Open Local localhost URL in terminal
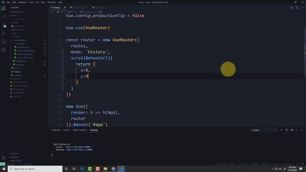The width and height of the screenshot is (306, 172). click(78, 147)
